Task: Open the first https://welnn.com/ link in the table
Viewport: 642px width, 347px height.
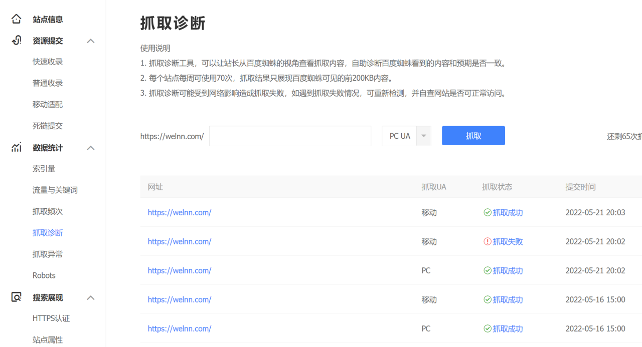Action: pos(180,212)
